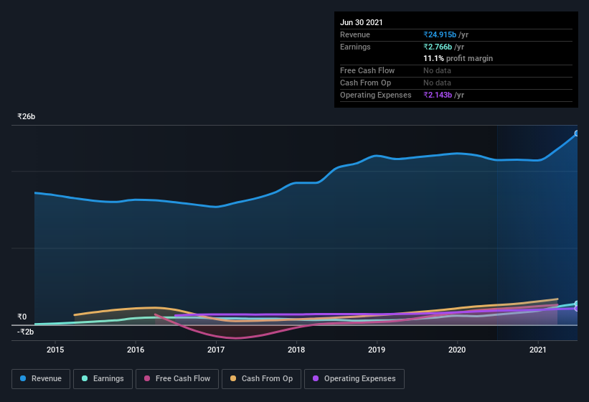Click the 2020 x-axis label
Screen dimensions: 589x402
[x=457, y=350]
